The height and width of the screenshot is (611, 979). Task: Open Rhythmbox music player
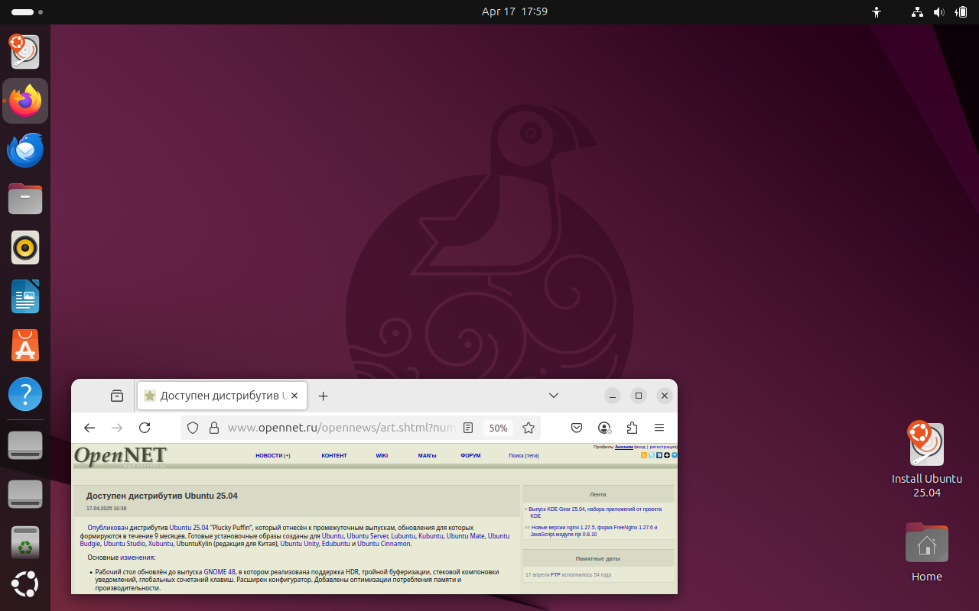(x=25, y=247)
